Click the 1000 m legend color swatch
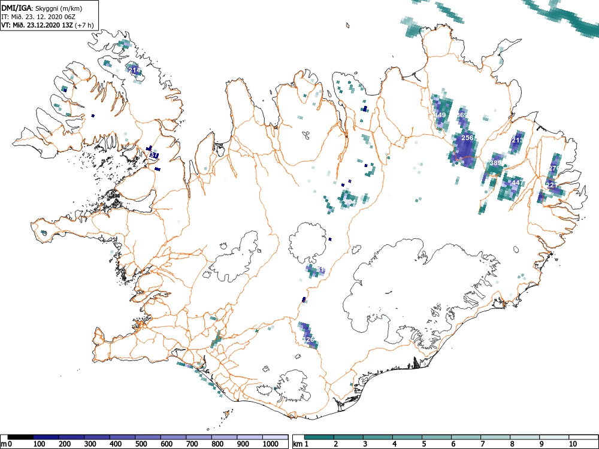 tap(276, 437)
